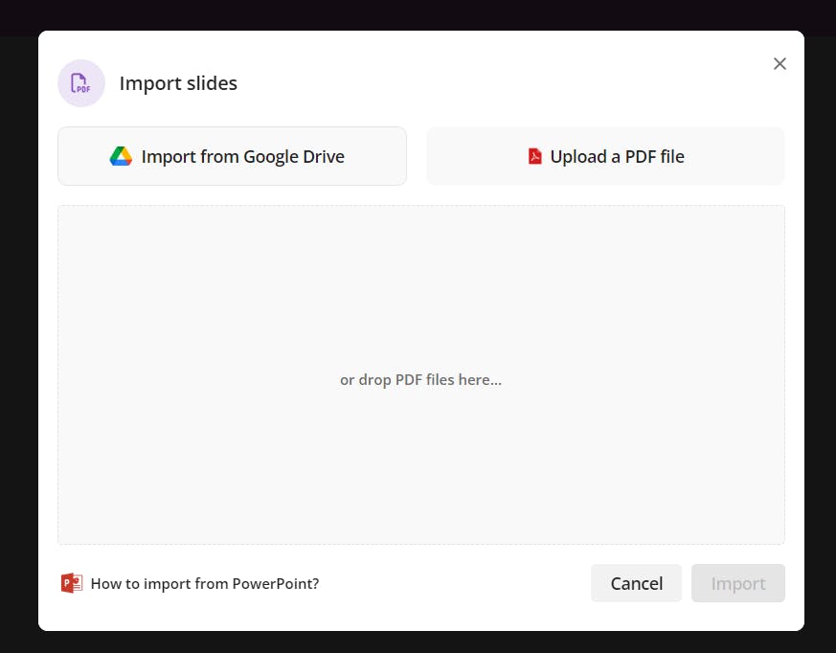This screenshot has height=653, width=836.
Task: Open How to import from PowerPoint help link
Action: tap(204, 583)
